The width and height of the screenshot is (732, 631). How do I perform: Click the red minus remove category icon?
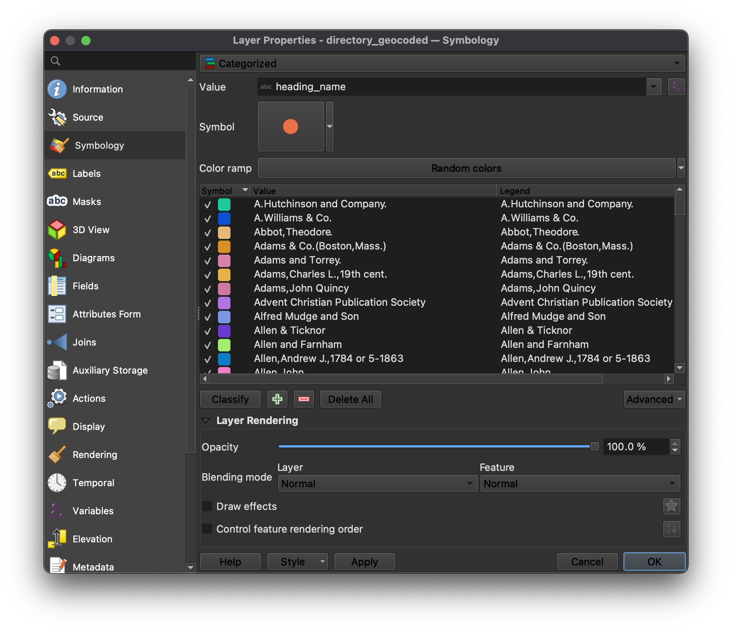click(304, 399)
